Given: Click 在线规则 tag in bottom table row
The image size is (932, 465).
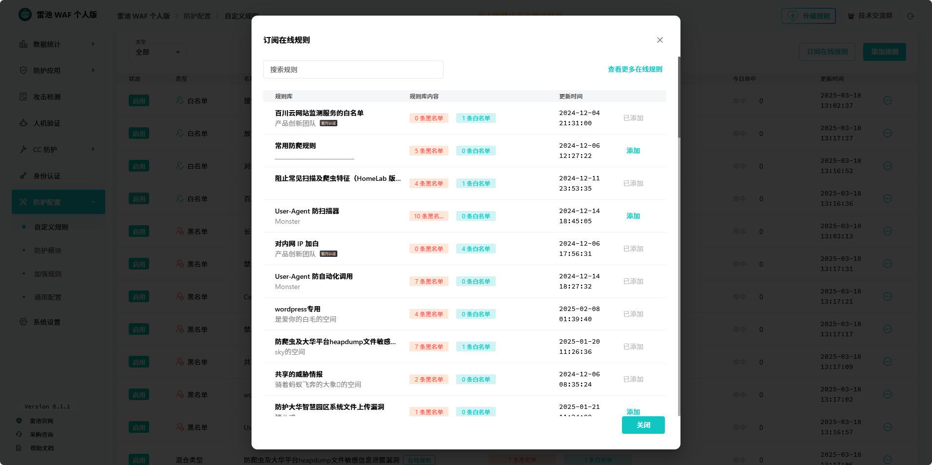Looking at the screenshot, I should [419, 460].
